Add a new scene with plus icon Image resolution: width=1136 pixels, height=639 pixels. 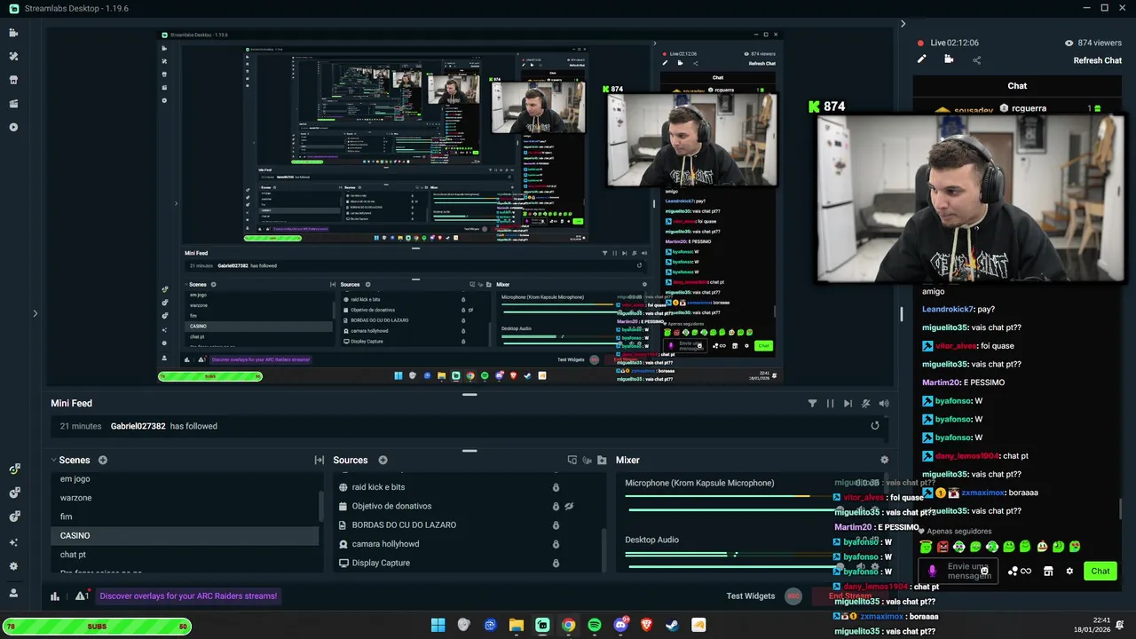pos(103,460)
